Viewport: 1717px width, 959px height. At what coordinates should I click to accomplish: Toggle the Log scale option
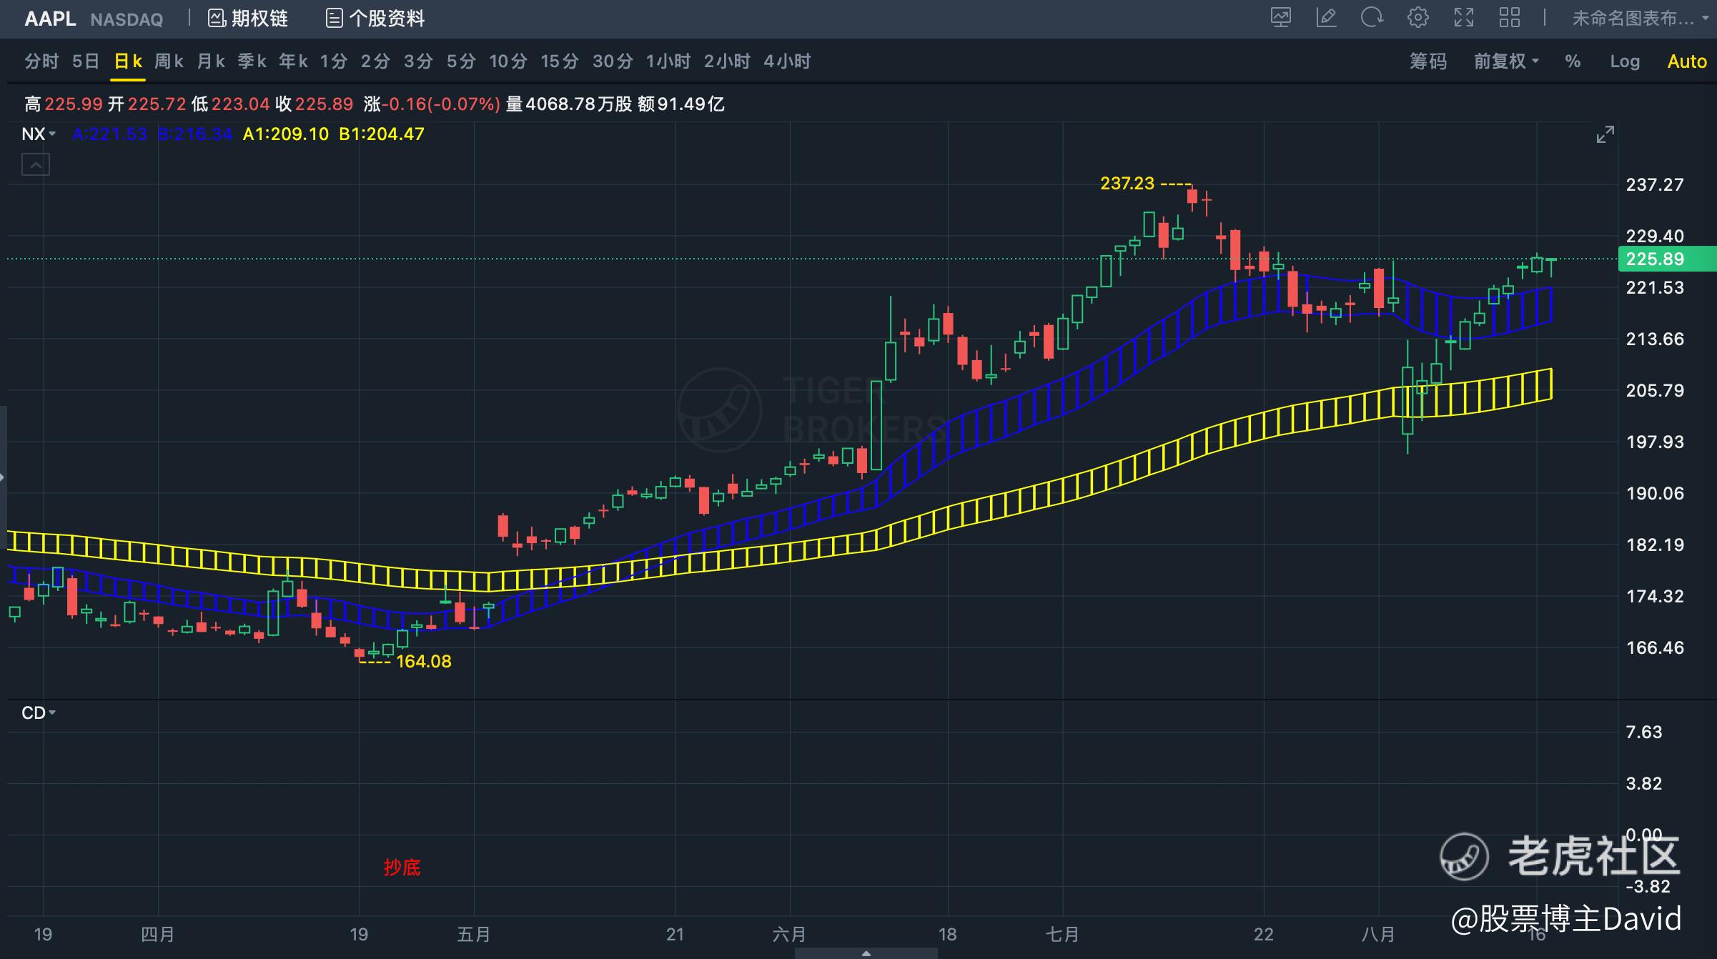click(x=1625, y=61)
